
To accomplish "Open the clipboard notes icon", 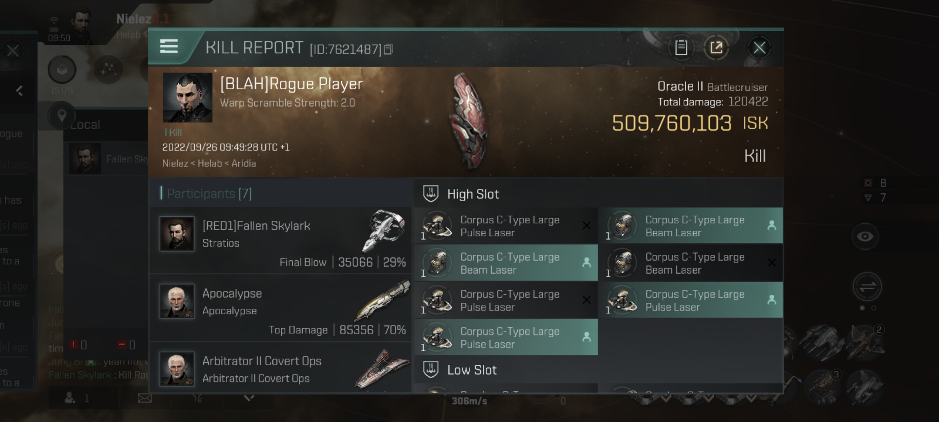I will tap(681, 48).
